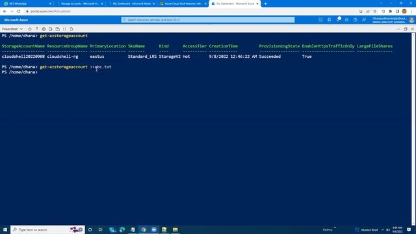
Task: Open Cloud Shell icon in Azure header
Action: [320, 19]
